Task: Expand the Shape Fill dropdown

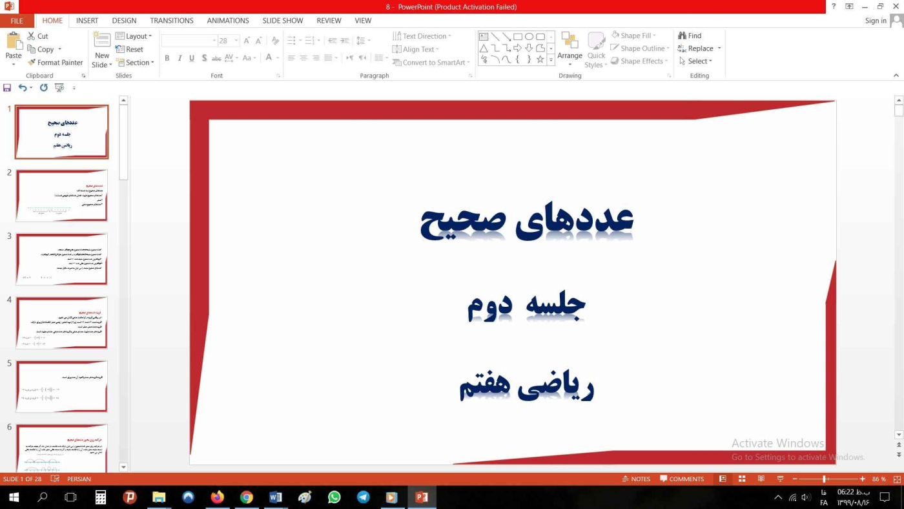Action: point(633,36)
